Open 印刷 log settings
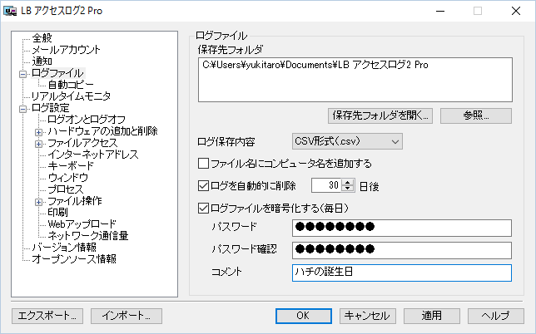 pos(57,213)
